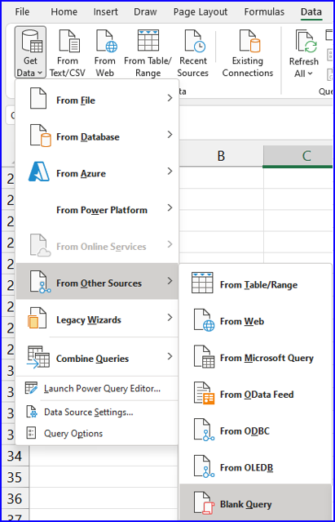Viewport: 335px width, 522px height.
Task: Click the From OData Feed icon
Action: pyautogui.click(x=205, y=393)
